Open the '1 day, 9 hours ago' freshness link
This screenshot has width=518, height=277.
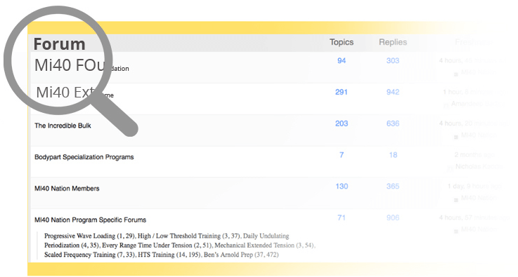click(x=474, y=186)
